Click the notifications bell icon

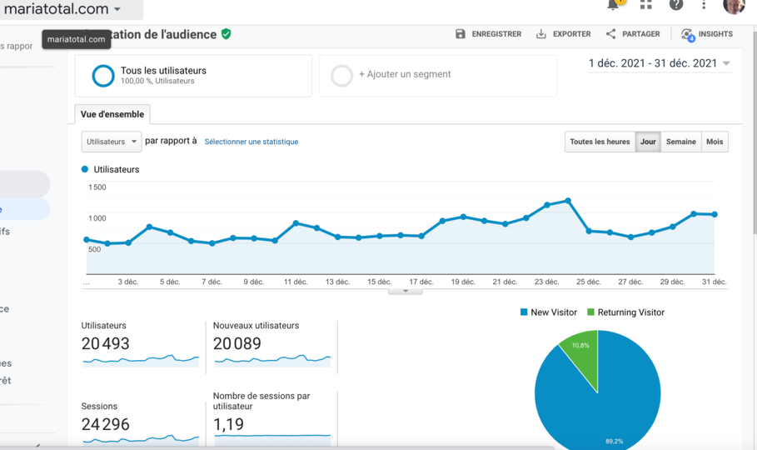pyautogui.click(x=614, y=4)
